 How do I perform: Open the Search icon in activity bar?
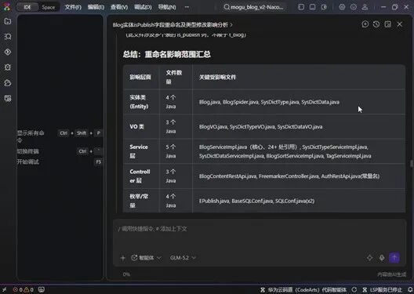click(8, 36)
